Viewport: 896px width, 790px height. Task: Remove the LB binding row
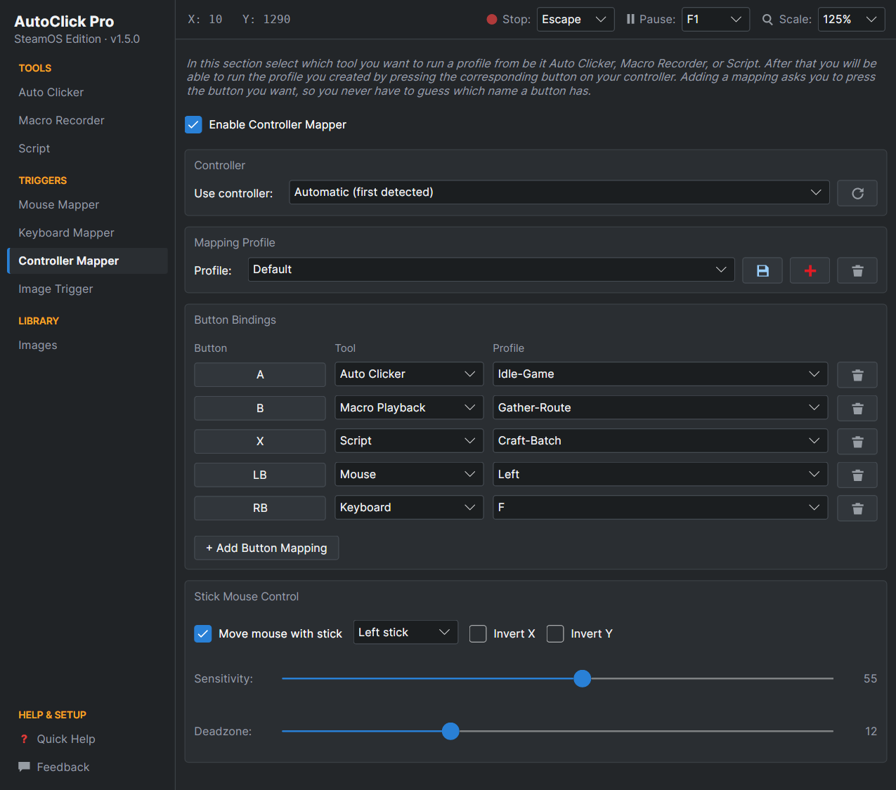(x=857, y=475)
